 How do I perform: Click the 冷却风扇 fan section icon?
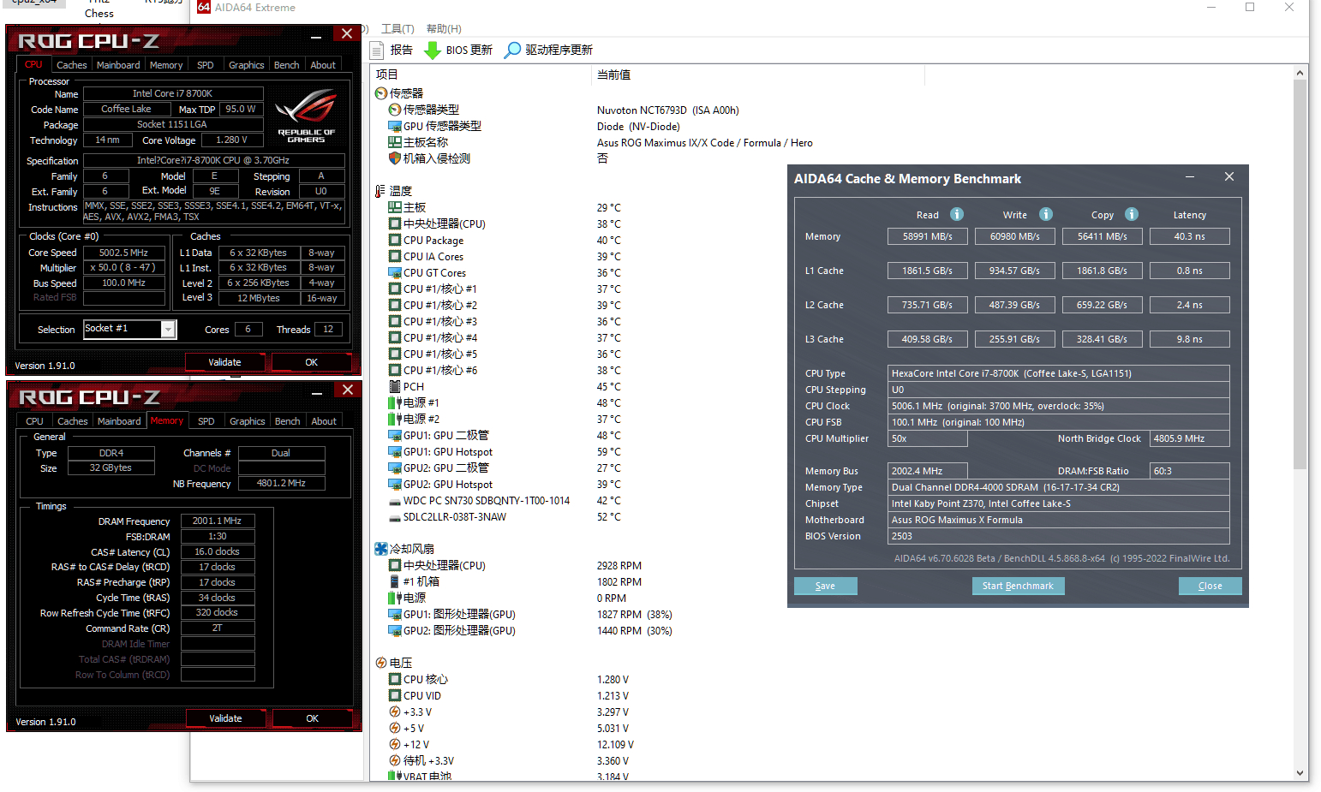tap(381, 549)
